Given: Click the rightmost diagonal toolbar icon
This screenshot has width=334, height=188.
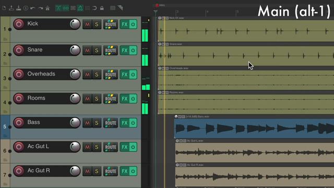Looking at the screenshot, I should 120,8.
